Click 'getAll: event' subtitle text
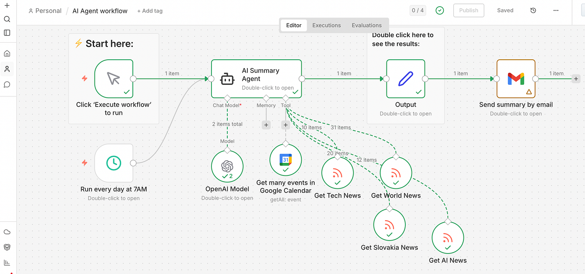The image size is (585, 274). [x=286, y=200]
